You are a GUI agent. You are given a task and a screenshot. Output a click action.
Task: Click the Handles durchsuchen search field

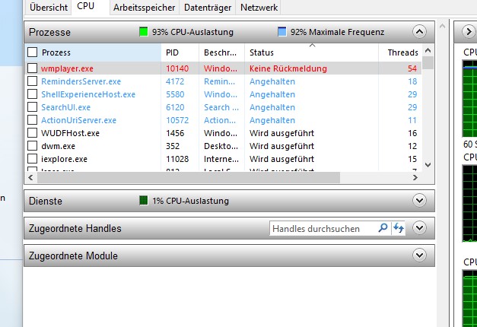point(323,228)
